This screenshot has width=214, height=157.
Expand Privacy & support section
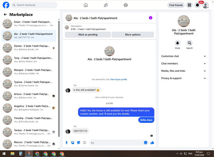[184, 78]
